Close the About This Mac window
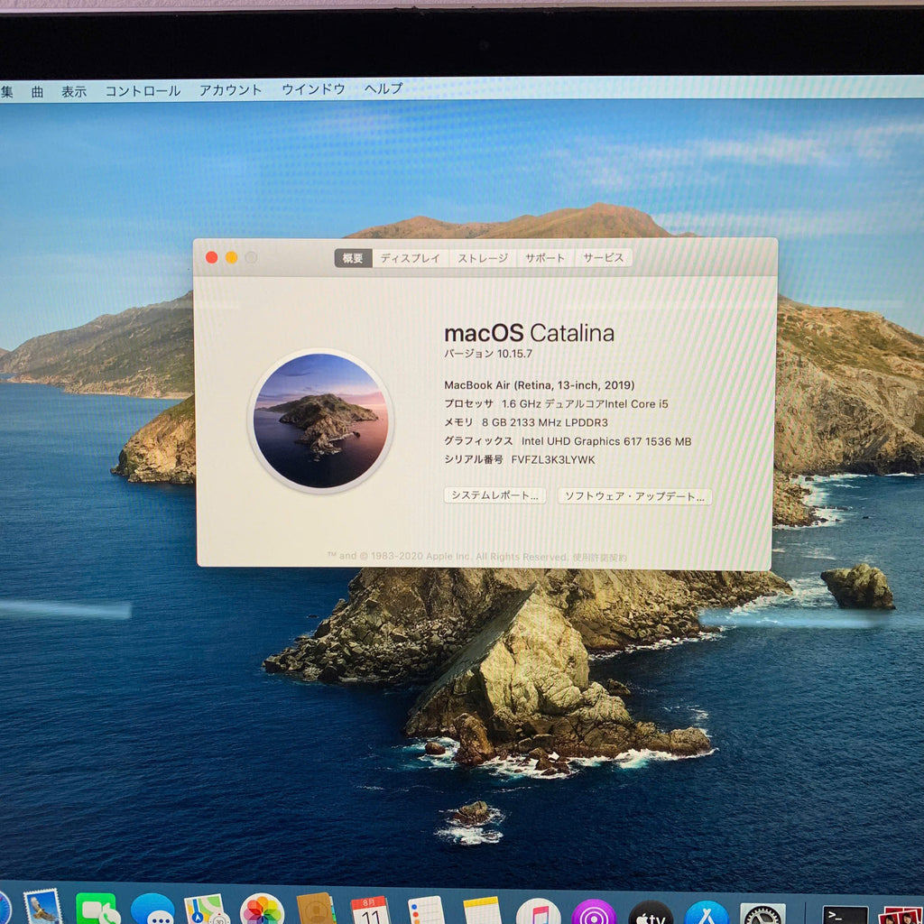Screen dimensions: 924x924 tap(211, 257)
